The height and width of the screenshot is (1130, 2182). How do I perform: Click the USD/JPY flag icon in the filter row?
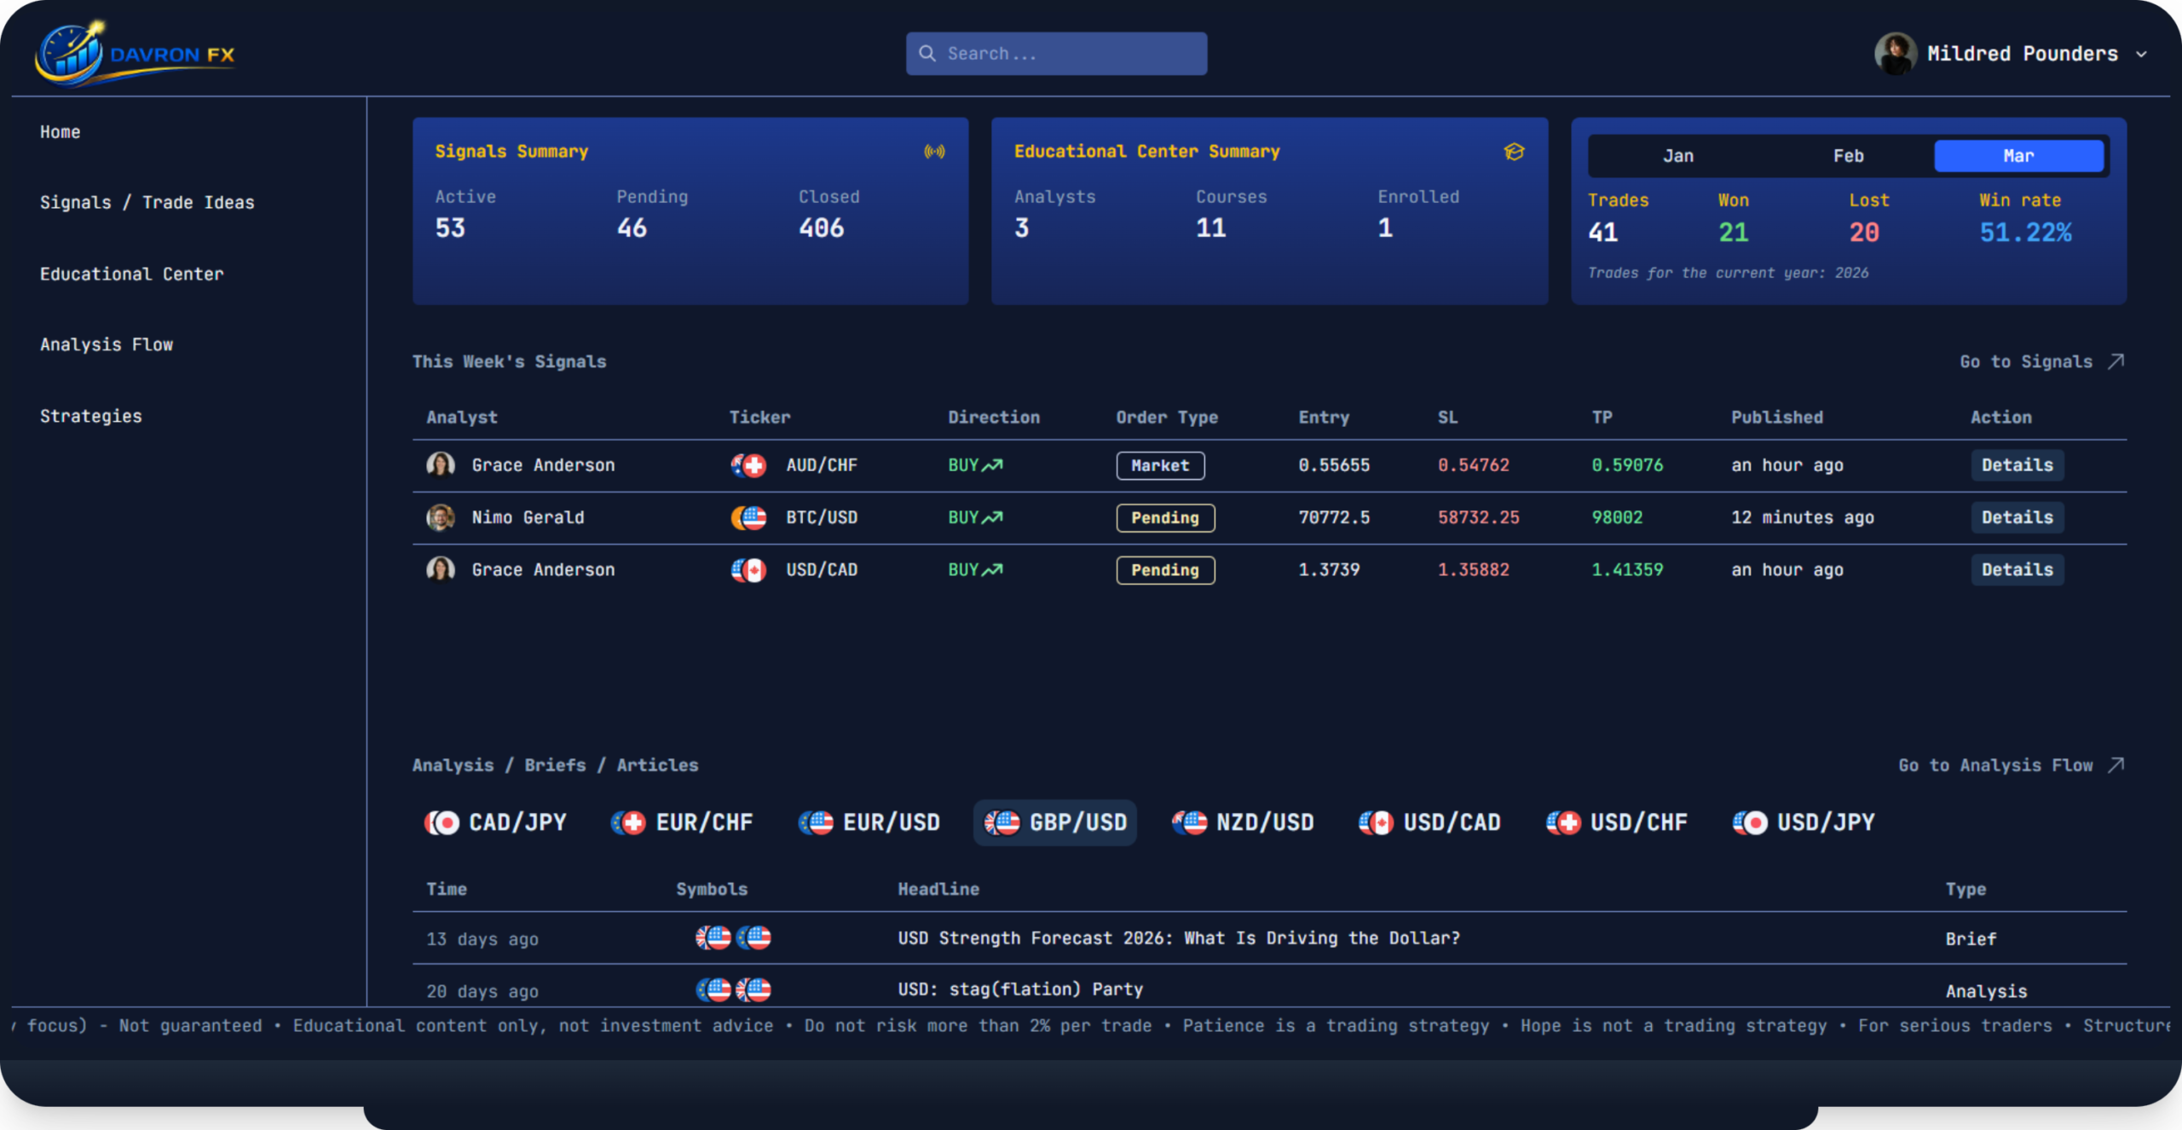point(1750,822)
